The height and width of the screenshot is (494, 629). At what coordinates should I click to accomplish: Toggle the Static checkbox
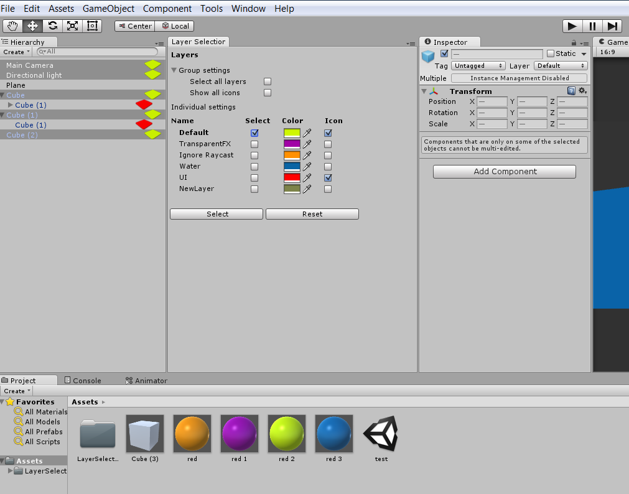tap(551, 54)
